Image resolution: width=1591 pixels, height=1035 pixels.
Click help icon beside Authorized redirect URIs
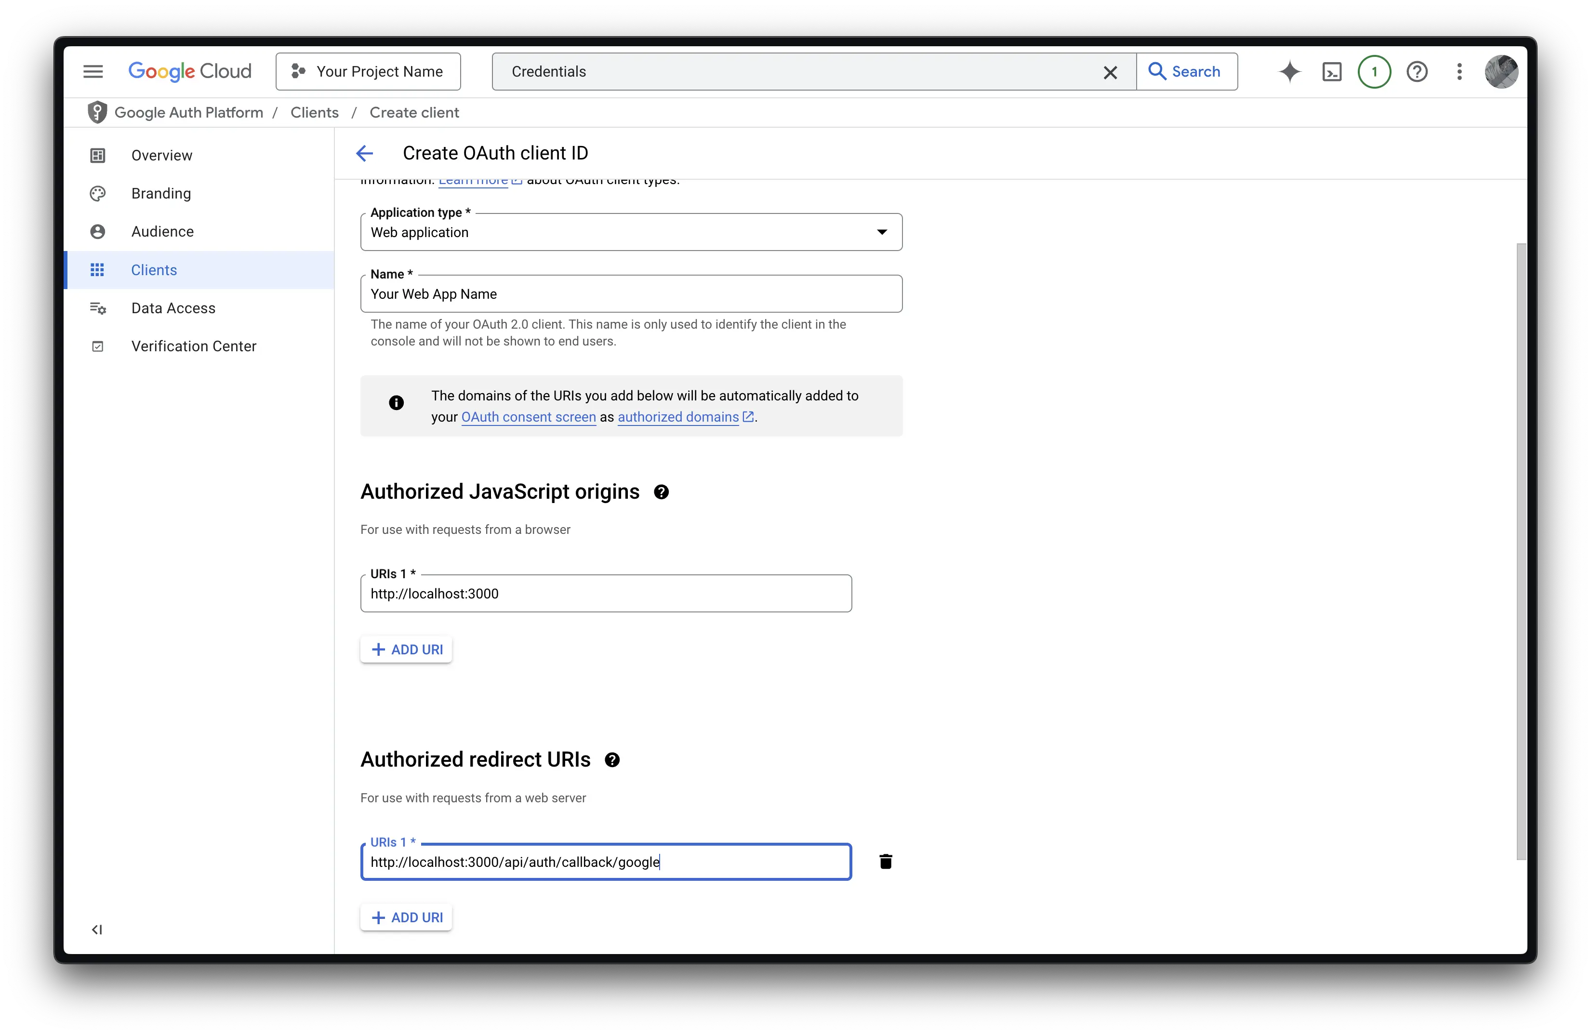pos(611,760)
